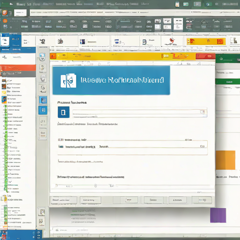
Task: Click the document logo in the blue banner
Action: 68,81
